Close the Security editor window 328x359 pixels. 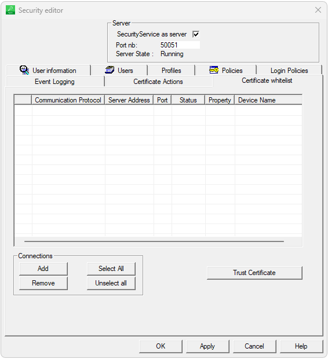[318, 10]
